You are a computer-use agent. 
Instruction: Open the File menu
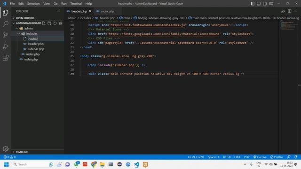click(x=12, y=3)
